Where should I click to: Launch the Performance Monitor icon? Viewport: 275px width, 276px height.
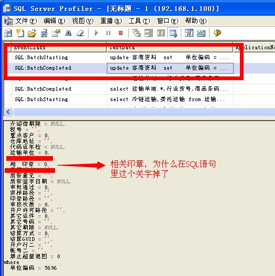click(x=201, y=33)
